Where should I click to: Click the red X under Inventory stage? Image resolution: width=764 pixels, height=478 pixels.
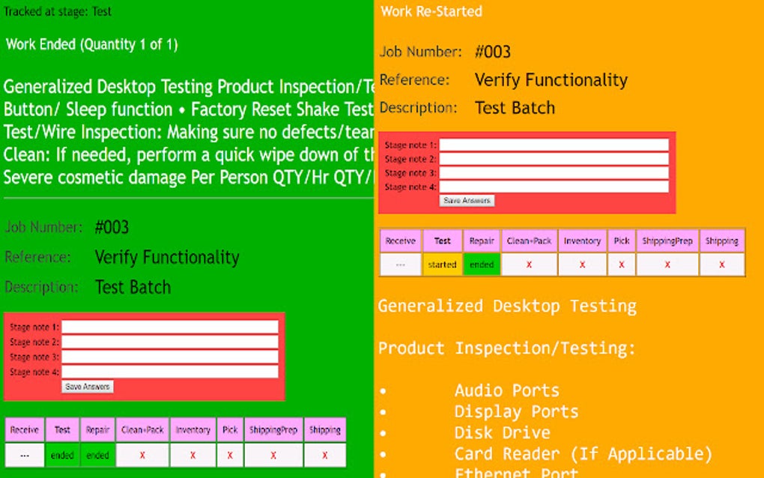583,264
